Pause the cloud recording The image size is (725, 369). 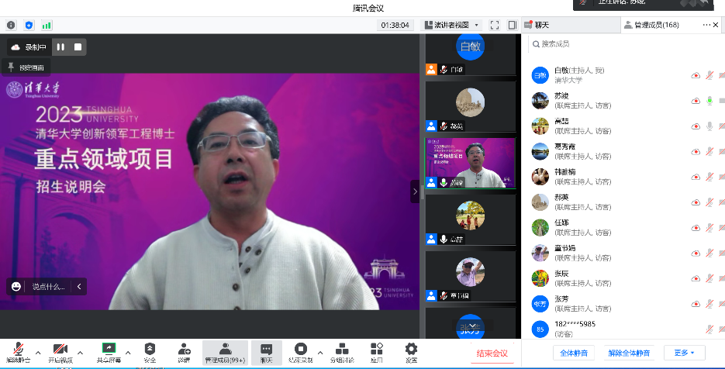60,47
